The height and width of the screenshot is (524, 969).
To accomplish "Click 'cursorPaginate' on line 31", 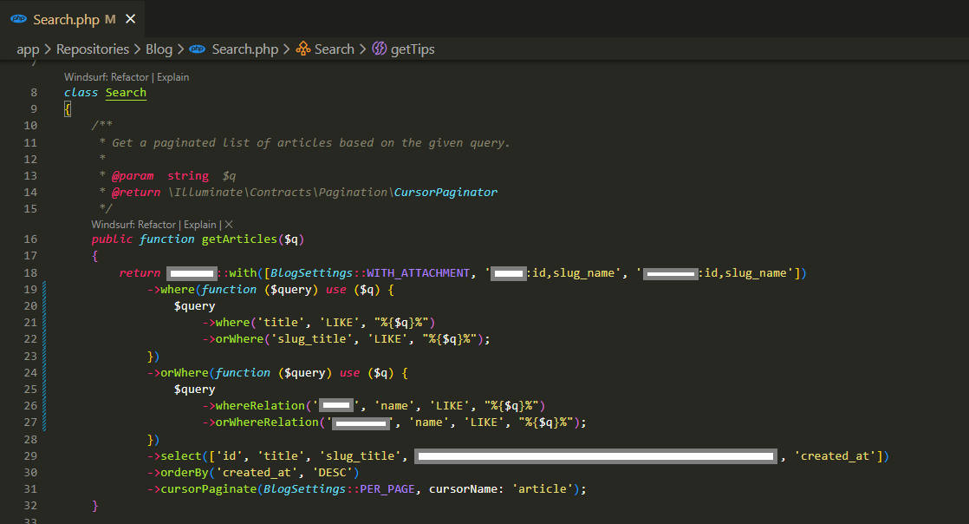I will pyautogui.click(x=209, y=489).
